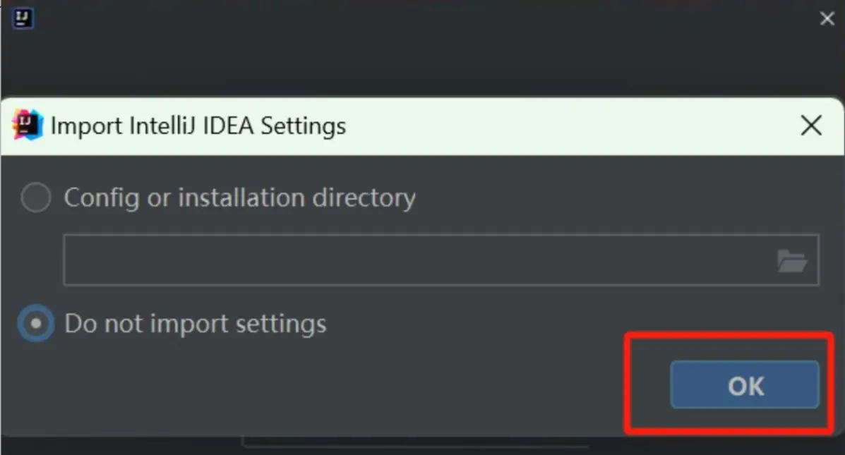The height and width of the screenshot is (455, 845).
Task: Click the IntelliJ IDEA logo in the dialog title bar
Action: click(28, 126)
